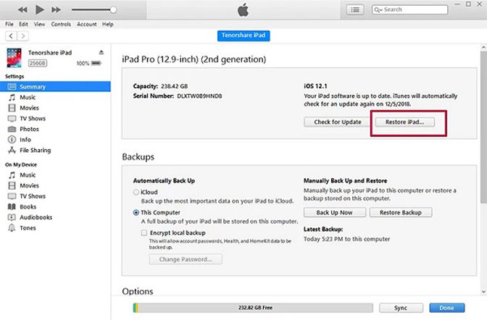487x320 pixels.
Task: Click the Check for Update button
Action: pyautogui.click(x=337, y=122)
